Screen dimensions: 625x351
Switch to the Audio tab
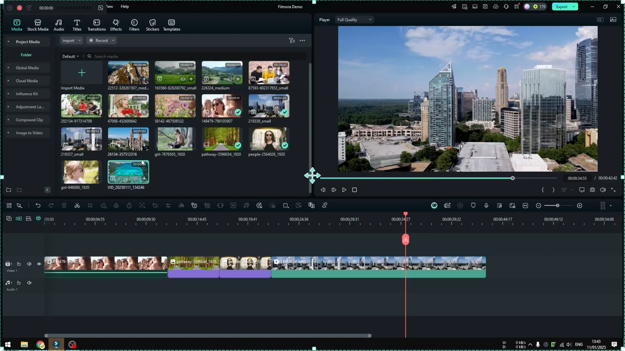point(59,25)
